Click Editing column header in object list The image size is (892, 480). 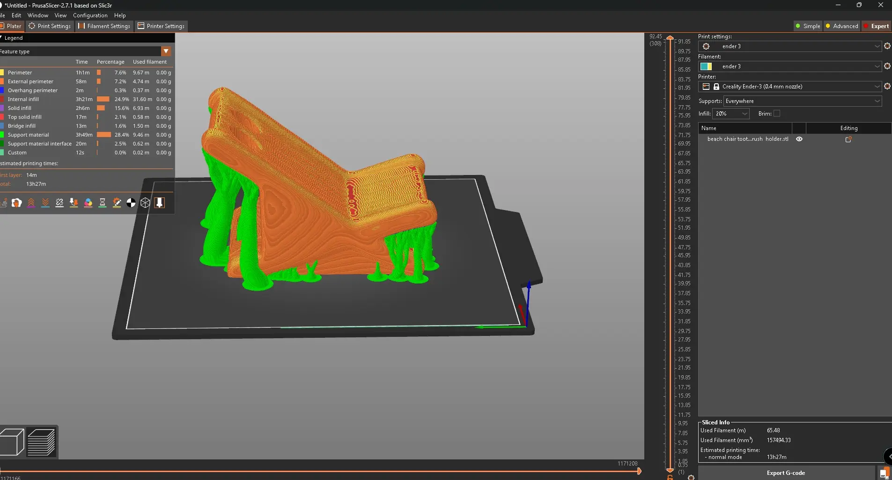coord(848,128)
